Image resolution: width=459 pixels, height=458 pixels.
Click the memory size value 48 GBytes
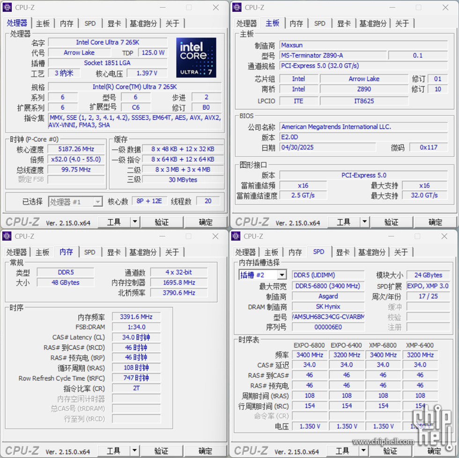coord(66,283)
